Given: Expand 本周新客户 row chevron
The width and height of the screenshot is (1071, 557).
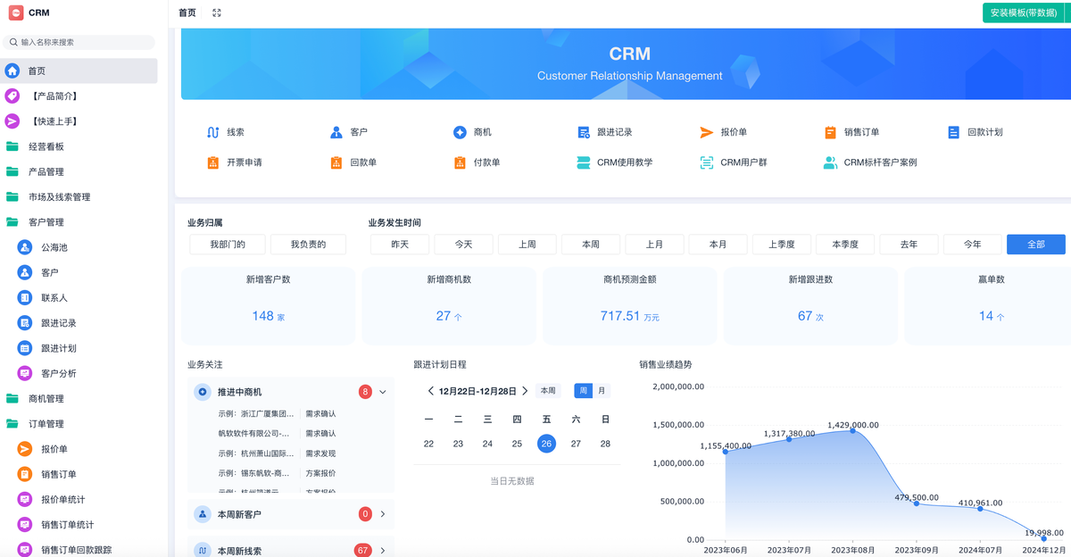Looking at the screenshot, I should click(383, 514).
